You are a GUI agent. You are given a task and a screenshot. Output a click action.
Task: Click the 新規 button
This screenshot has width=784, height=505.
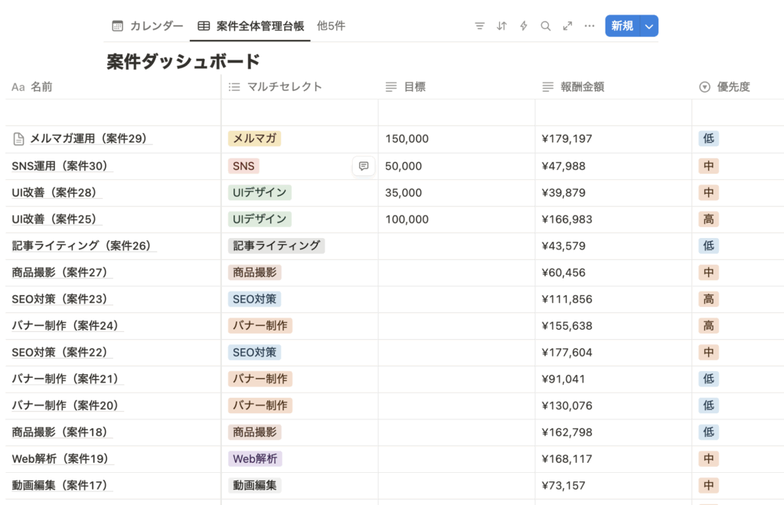(622, 26)
